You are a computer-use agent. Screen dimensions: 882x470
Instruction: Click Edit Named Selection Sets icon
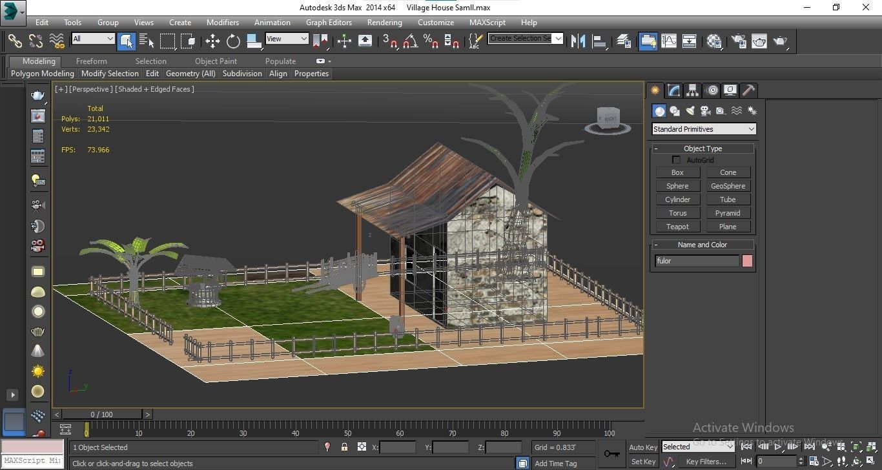coord(475,41)
